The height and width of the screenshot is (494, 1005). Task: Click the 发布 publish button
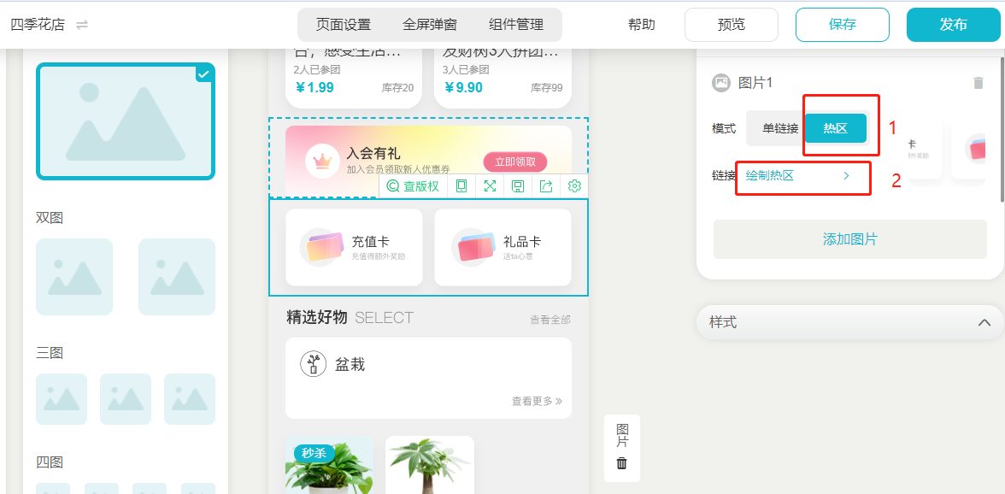953,25
